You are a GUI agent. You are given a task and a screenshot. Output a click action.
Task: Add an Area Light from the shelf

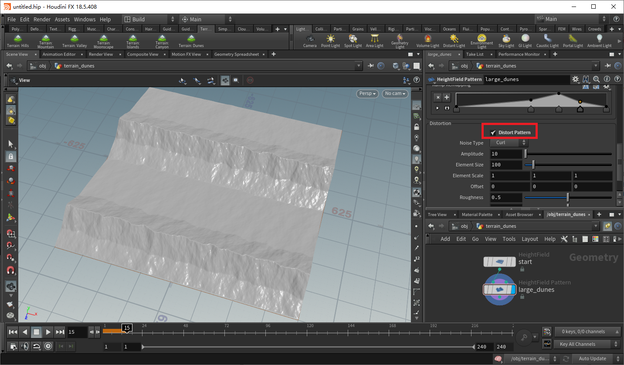[x=374, y=41]
